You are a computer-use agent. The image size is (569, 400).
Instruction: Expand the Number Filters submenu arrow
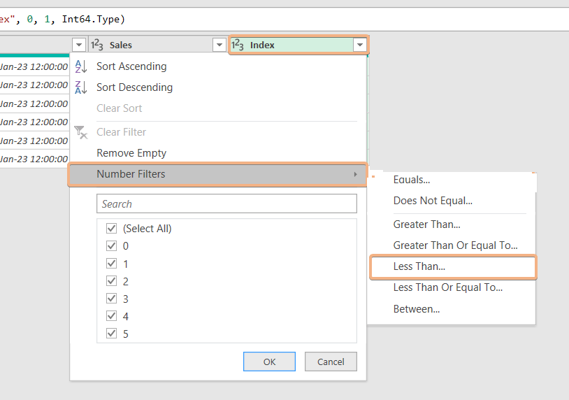[356, 174]
